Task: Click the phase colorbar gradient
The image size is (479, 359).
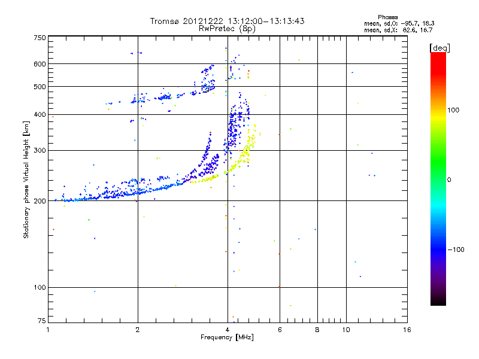Action: coord(438,178)
